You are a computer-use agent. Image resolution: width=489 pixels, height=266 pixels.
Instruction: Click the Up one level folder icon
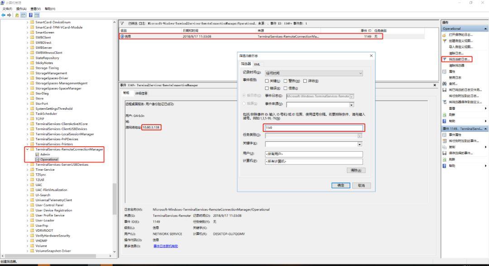(17, 15)
